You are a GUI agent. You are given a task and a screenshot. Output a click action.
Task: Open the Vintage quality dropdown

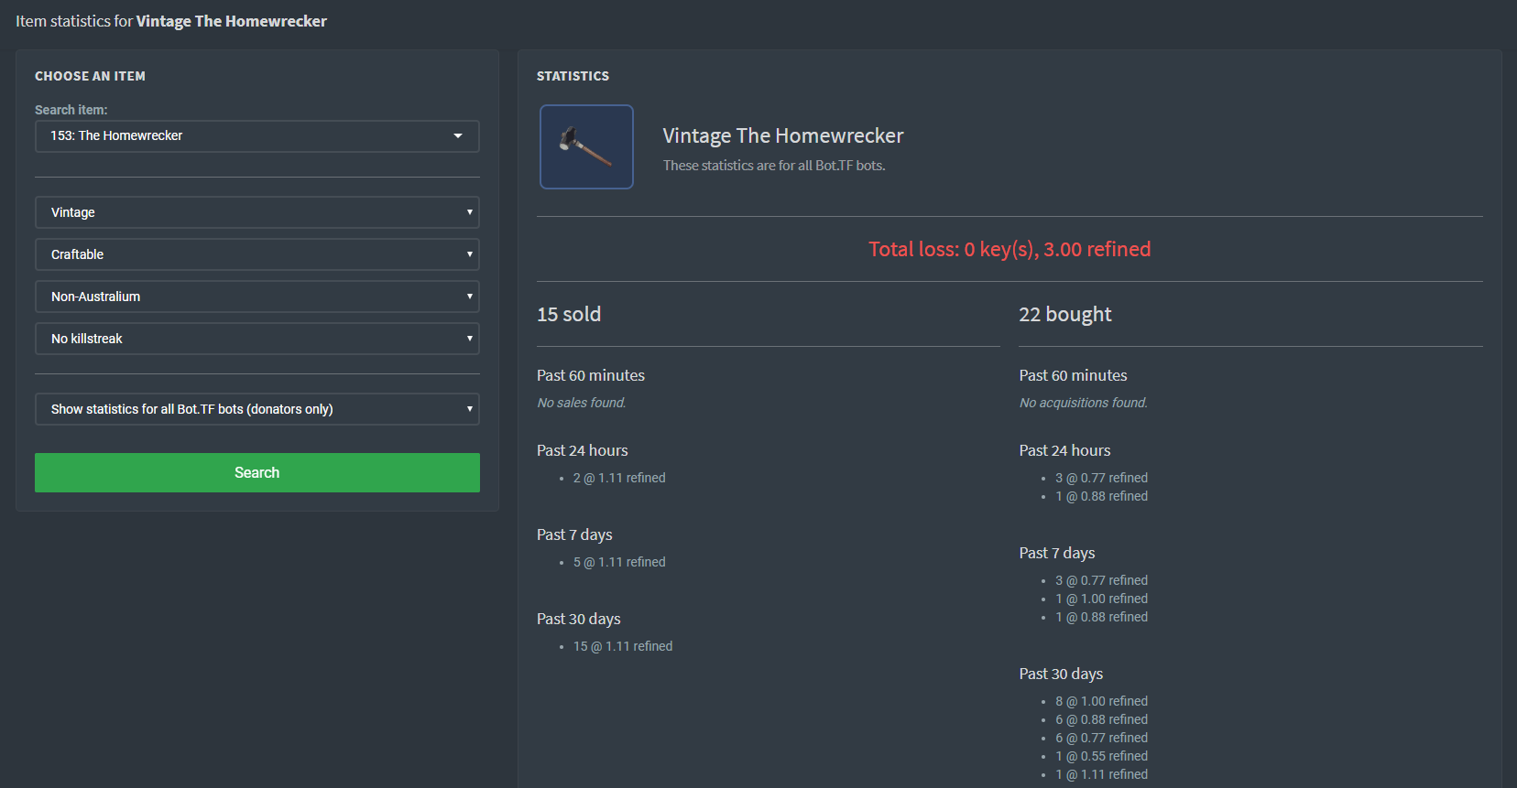tap(256, 212)
